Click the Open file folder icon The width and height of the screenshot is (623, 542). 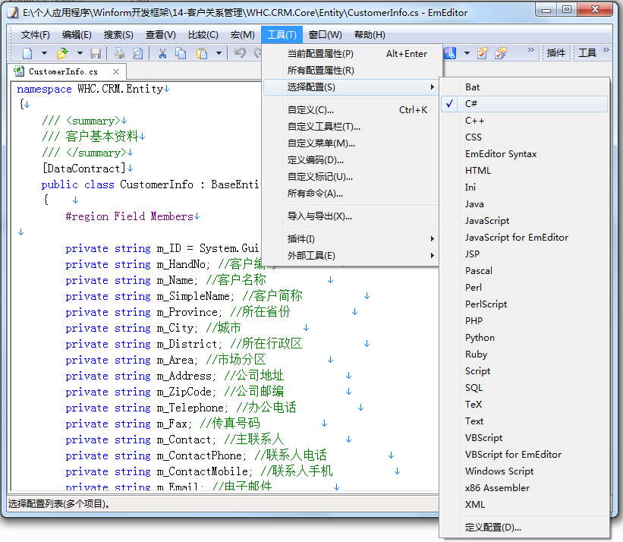pos(62,53)
